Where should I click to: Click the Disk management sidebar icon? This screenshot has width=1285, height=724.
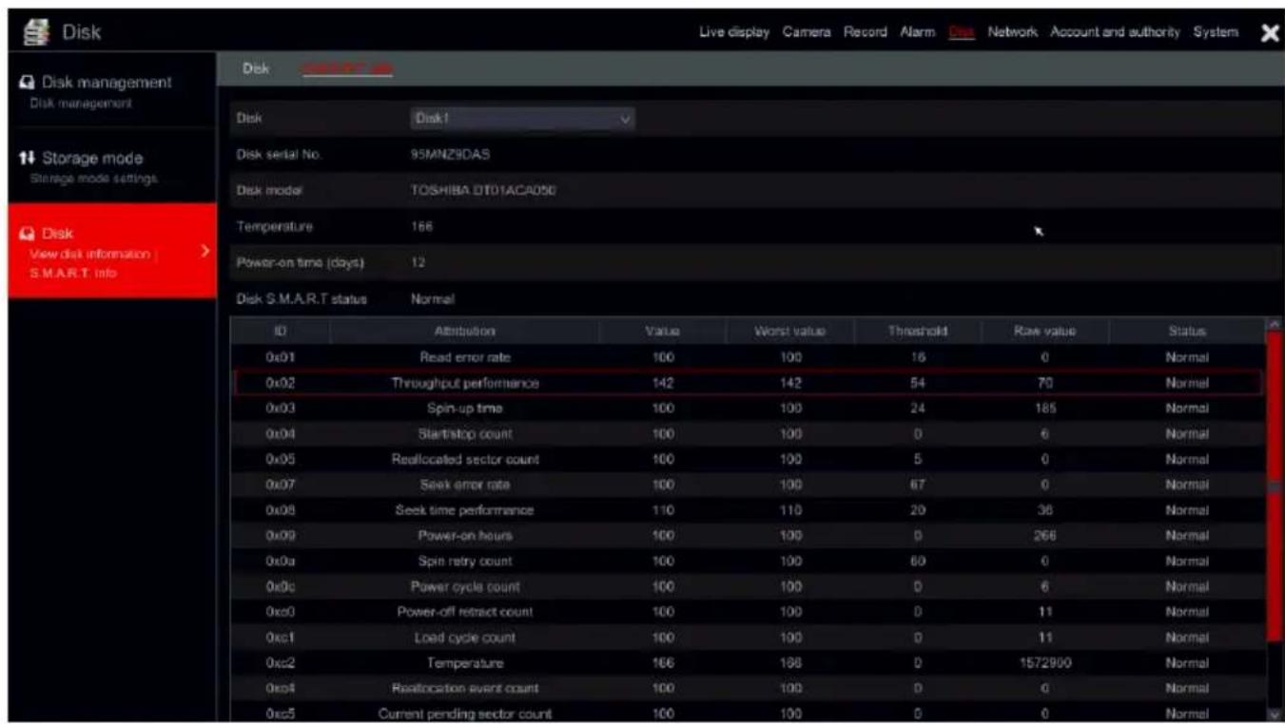click(x=26, y=83)
